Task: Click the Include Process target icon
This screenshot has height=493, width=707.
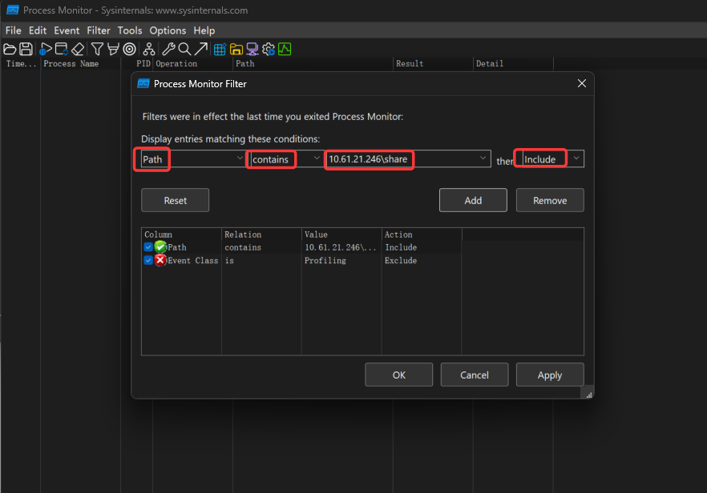Action: click(129, 50)
